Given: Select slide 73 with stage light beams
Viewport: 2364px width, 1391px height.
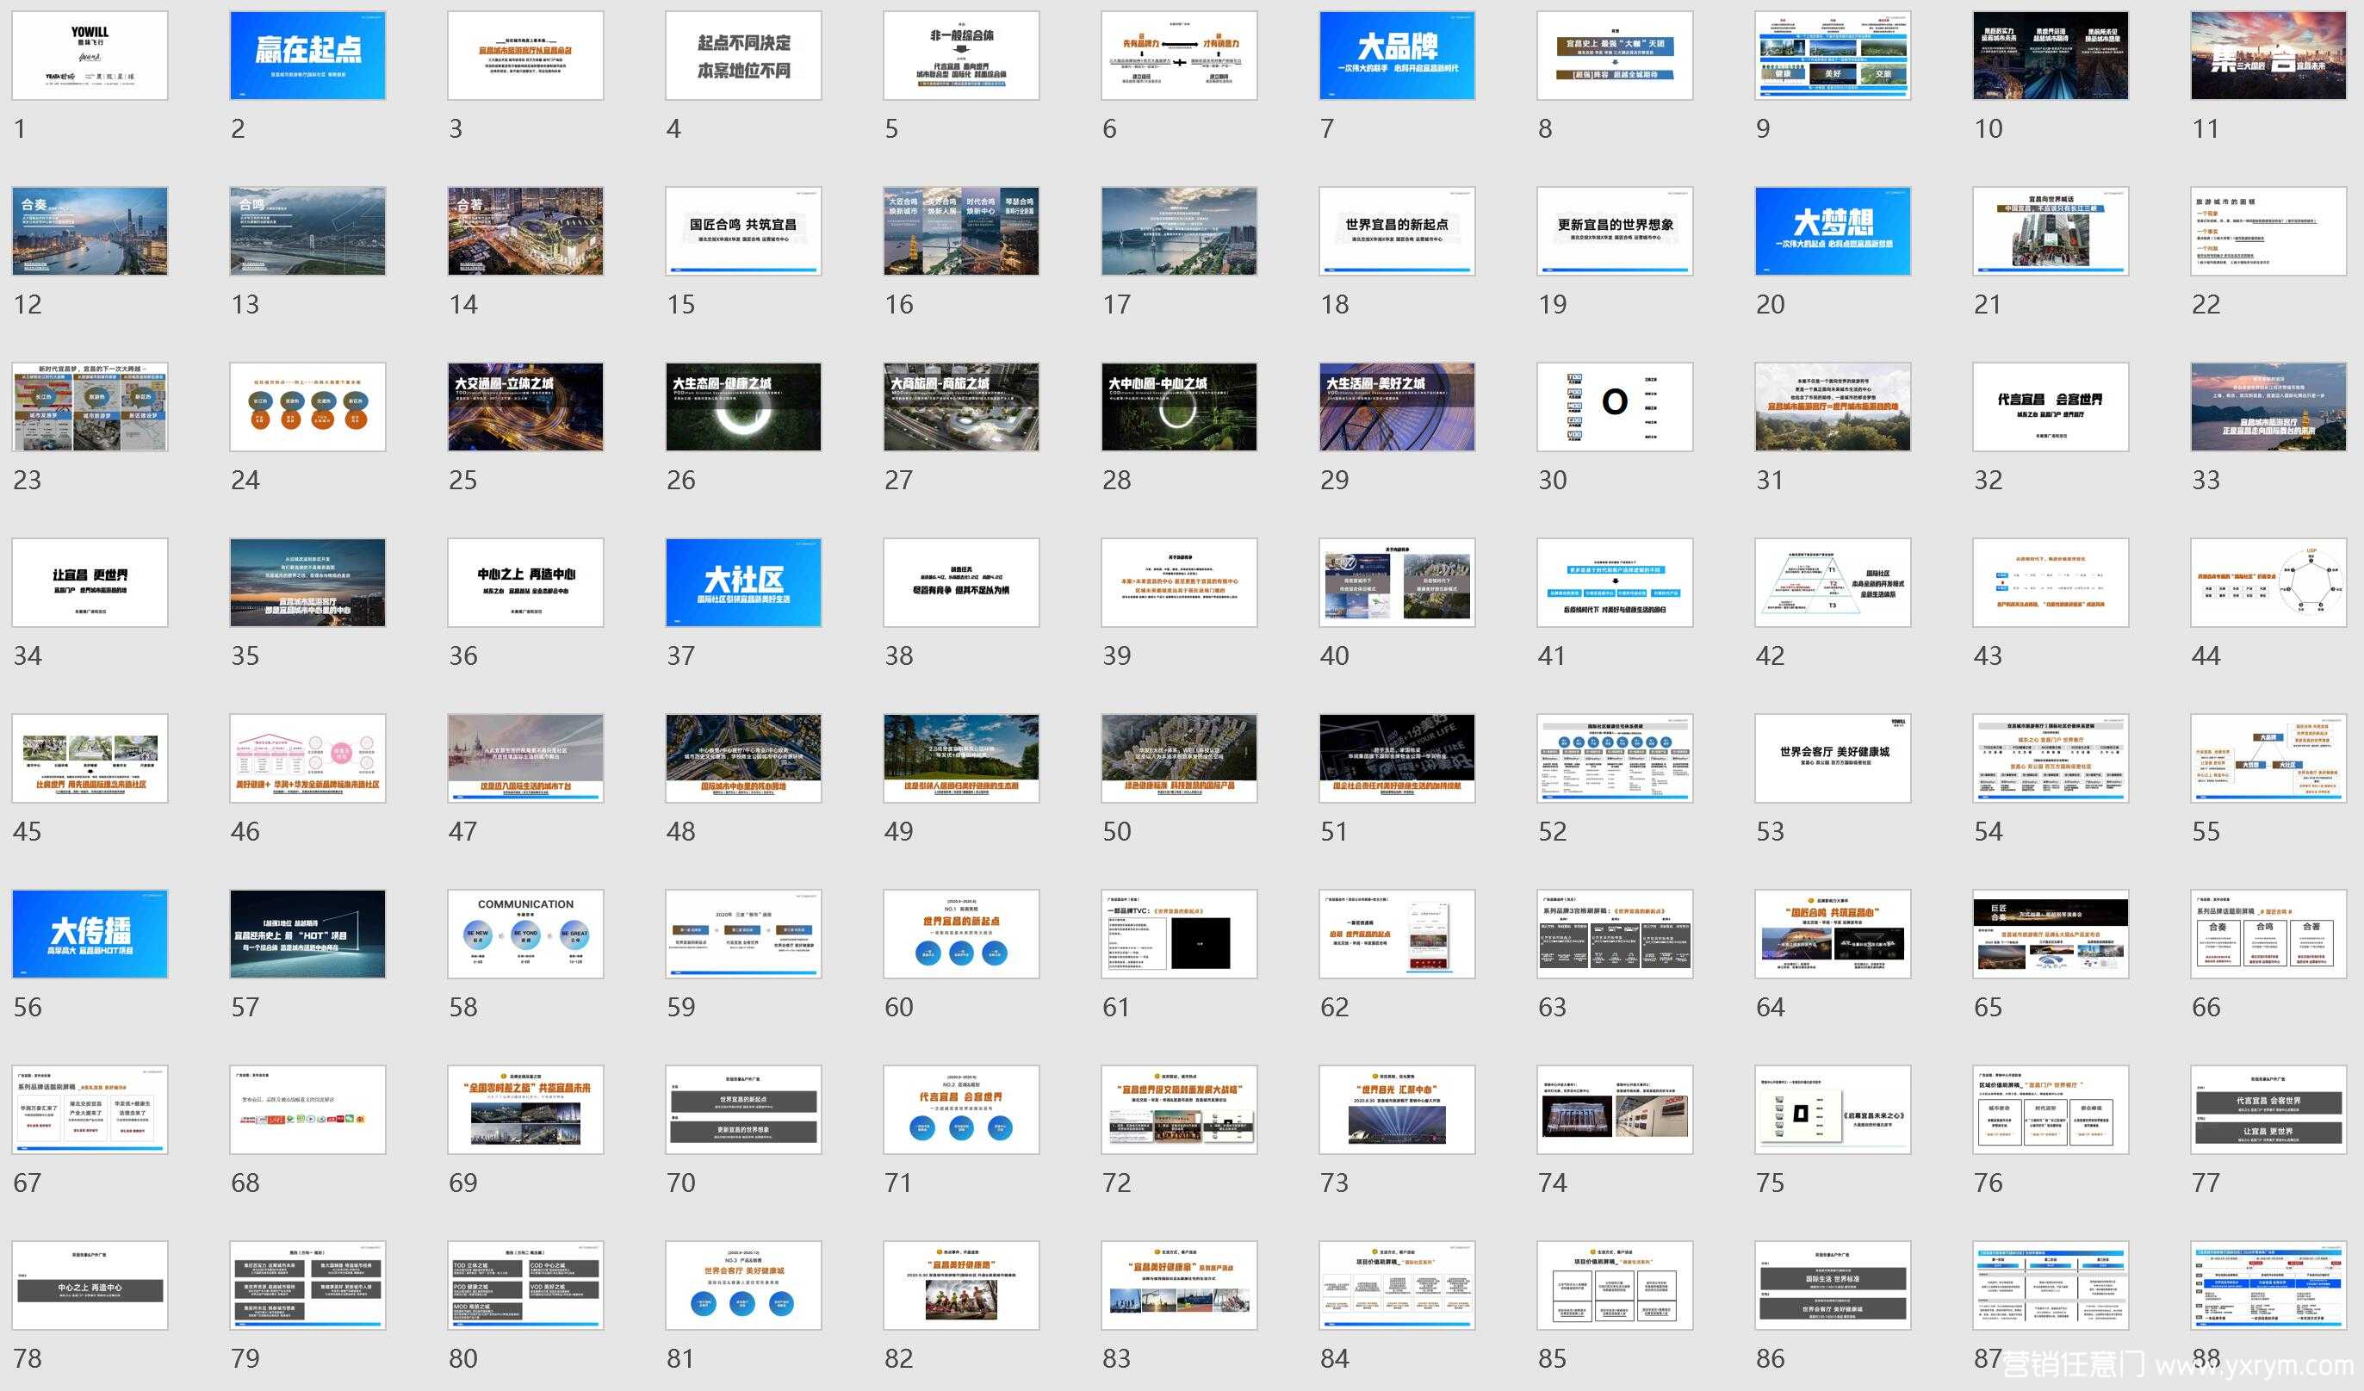Looking at the screenshot, I should tap(1397, 1108).
